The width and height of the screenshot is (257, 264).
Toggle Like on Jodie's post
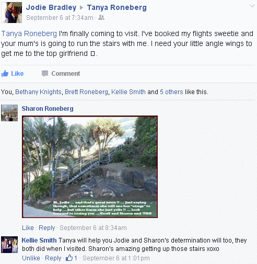tap(13, 74)
